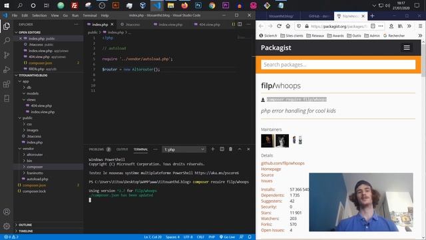Click the github.com/filp/whoops link
Viewport: 426px width, 240px height.
point(282,163)
